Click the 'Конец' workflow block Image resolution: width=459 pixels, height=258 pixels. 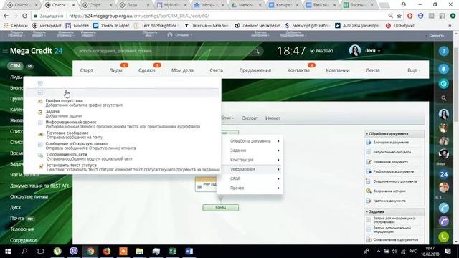pos(221,207)
